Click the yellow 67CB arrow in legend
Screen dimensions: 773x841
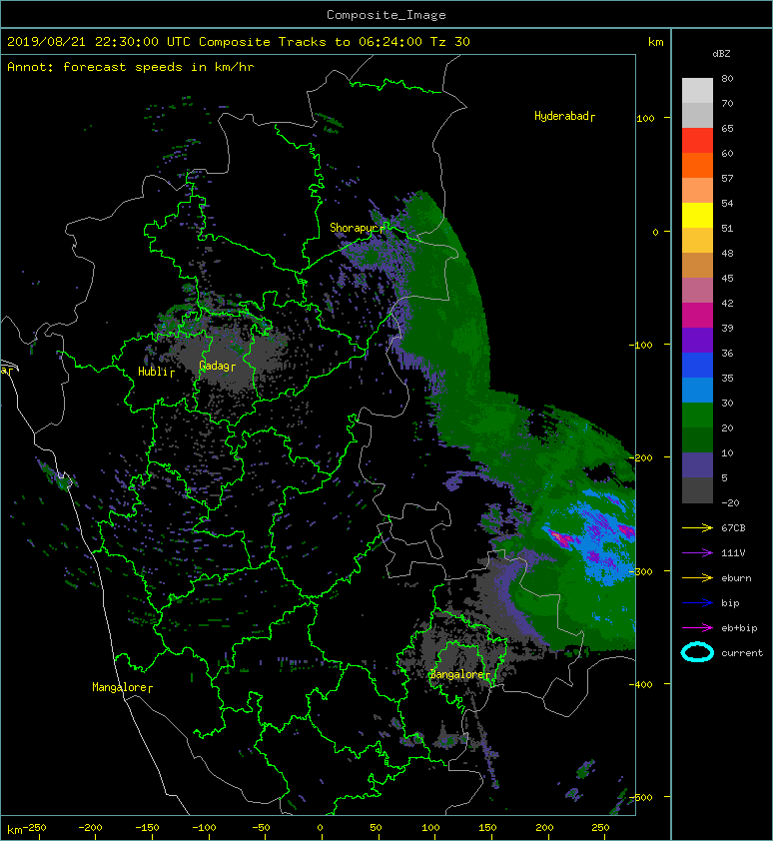pyautogui.click(x=697, y=527)
